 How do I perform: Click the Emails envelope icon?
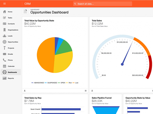coord(5,54)
